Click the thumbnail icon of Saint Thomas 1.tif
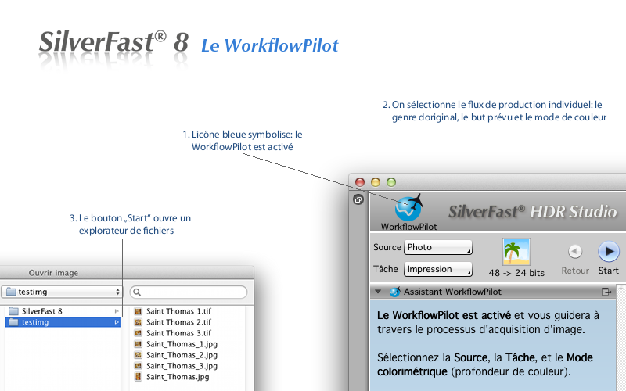The width and height of the screenshot is (626, 391). pyautogui.click(x=139, y=311)
